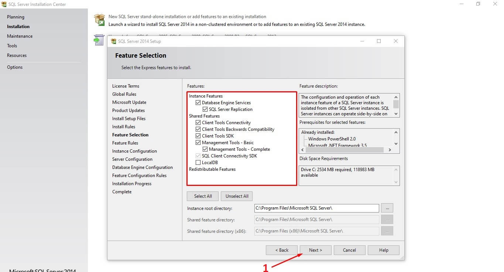
Task: Proceed with the Next button
Action: coord(315,250)
